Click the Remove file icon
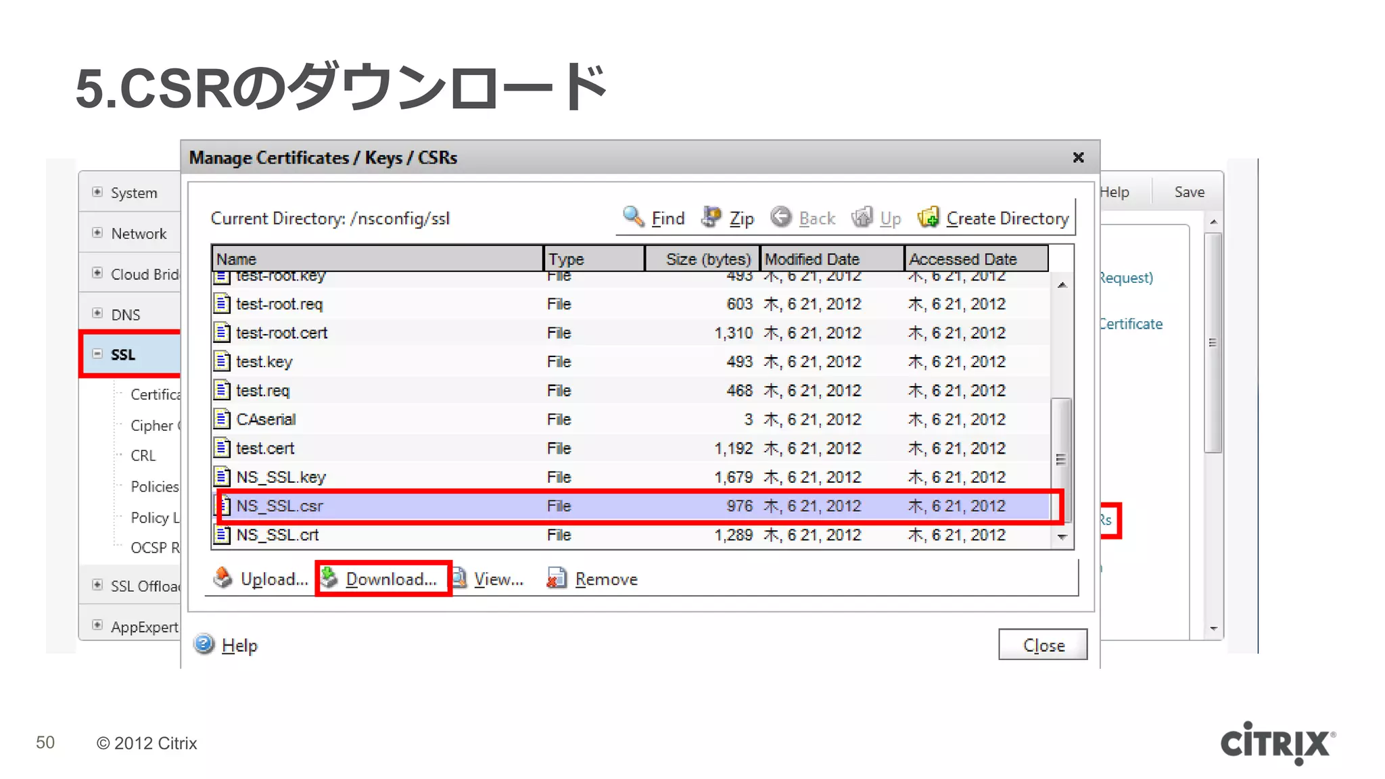Screen dimensions: 1385x779 [556, 577]
